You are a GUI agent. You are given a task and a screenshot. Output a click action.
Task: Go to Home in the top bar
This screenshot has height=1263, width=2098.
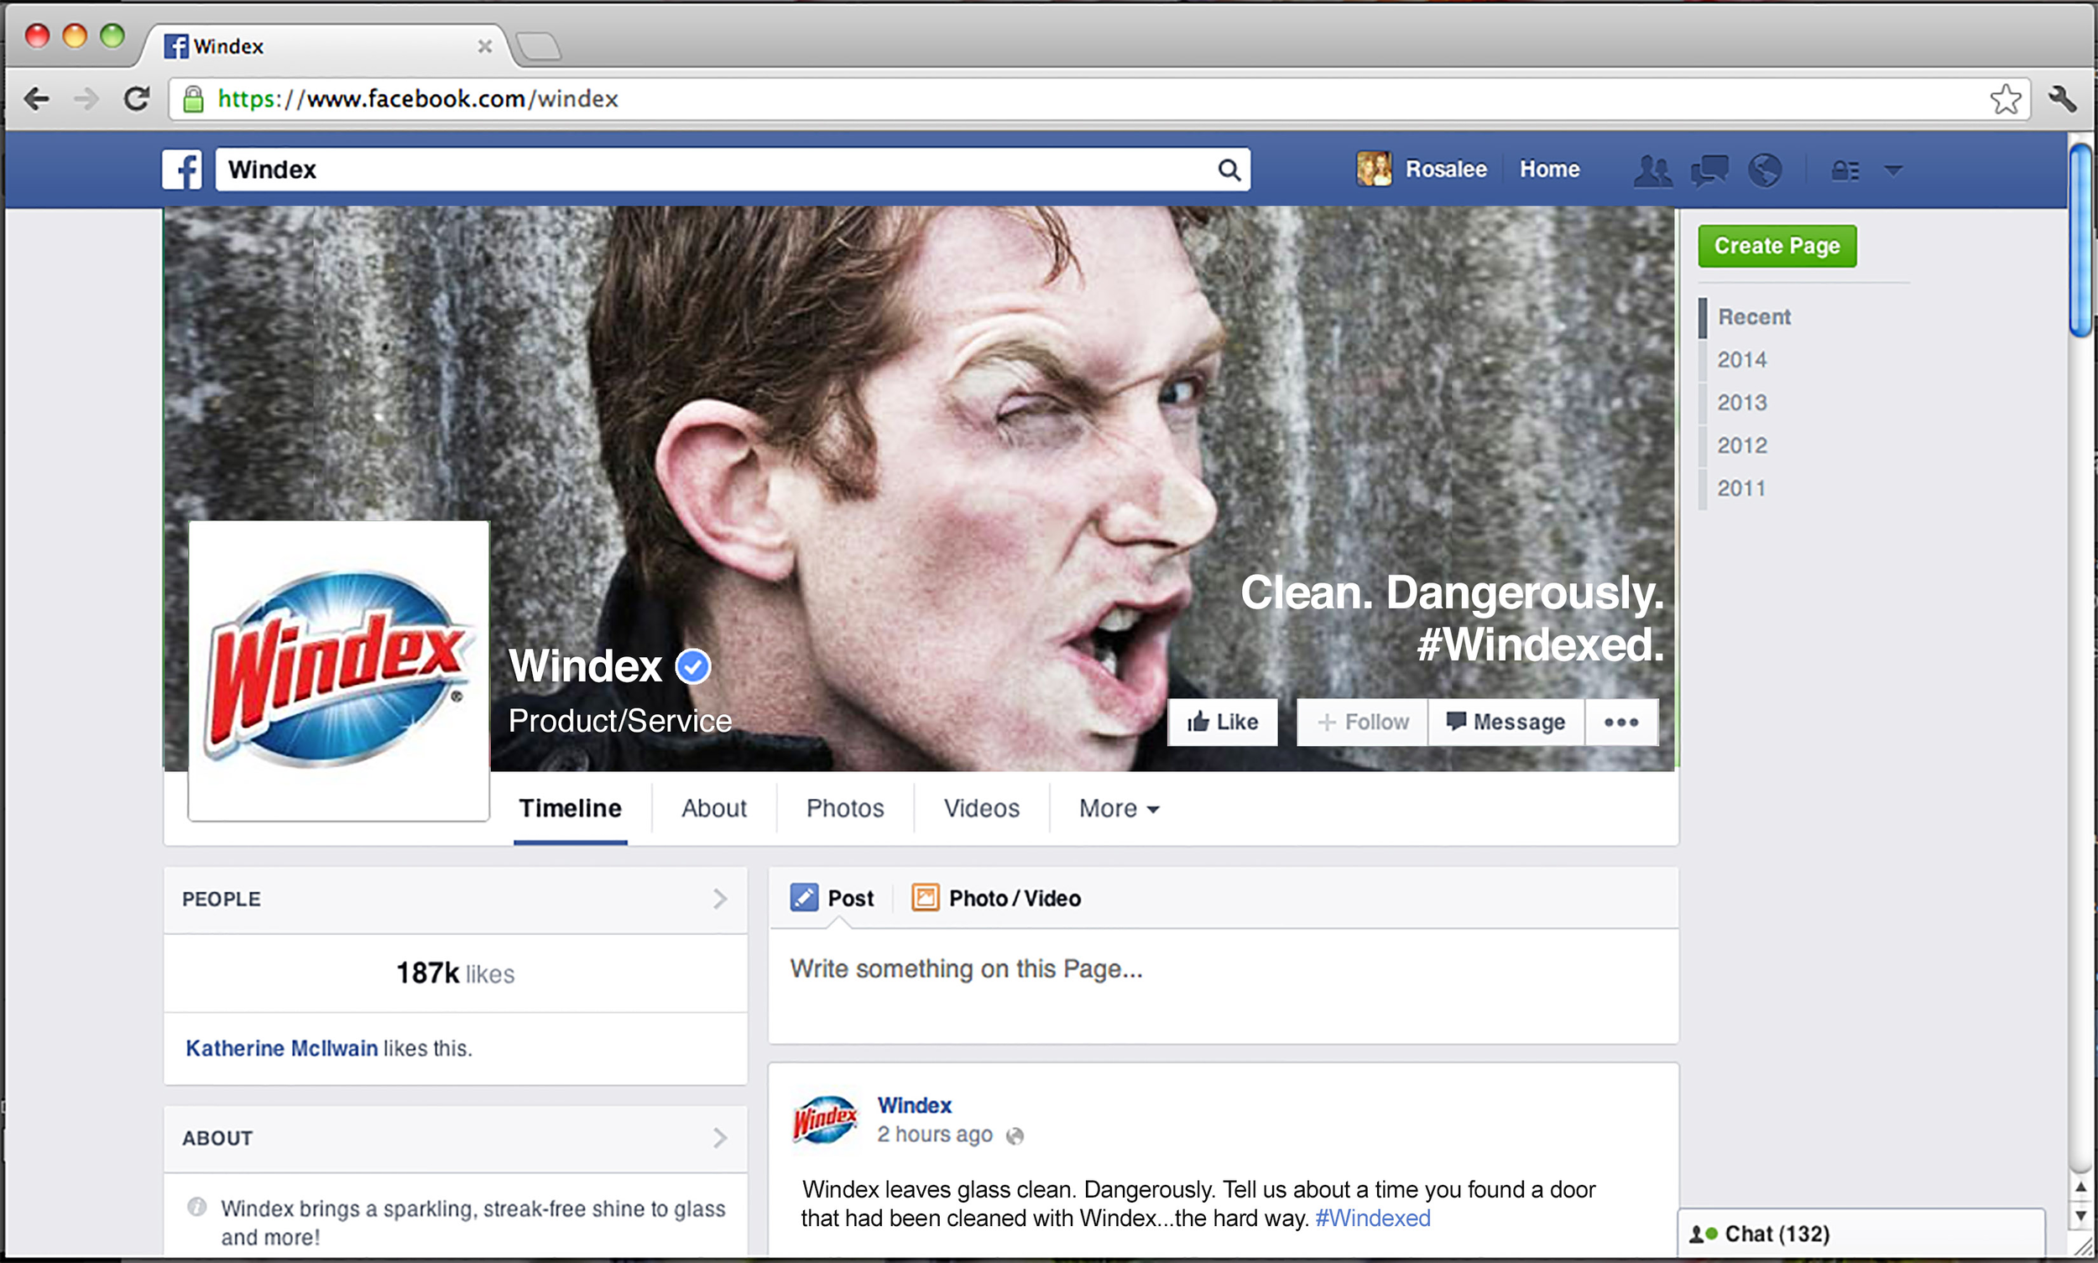(x=1549, y=170)
